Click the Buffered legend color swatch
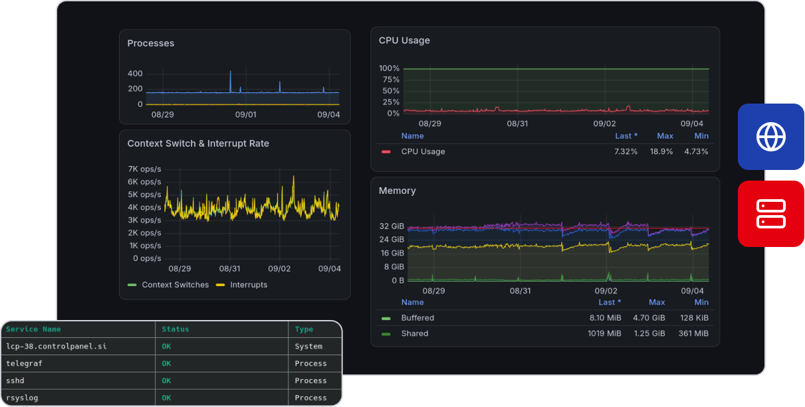The image size is (805, 407). click(x=386, y=318)
